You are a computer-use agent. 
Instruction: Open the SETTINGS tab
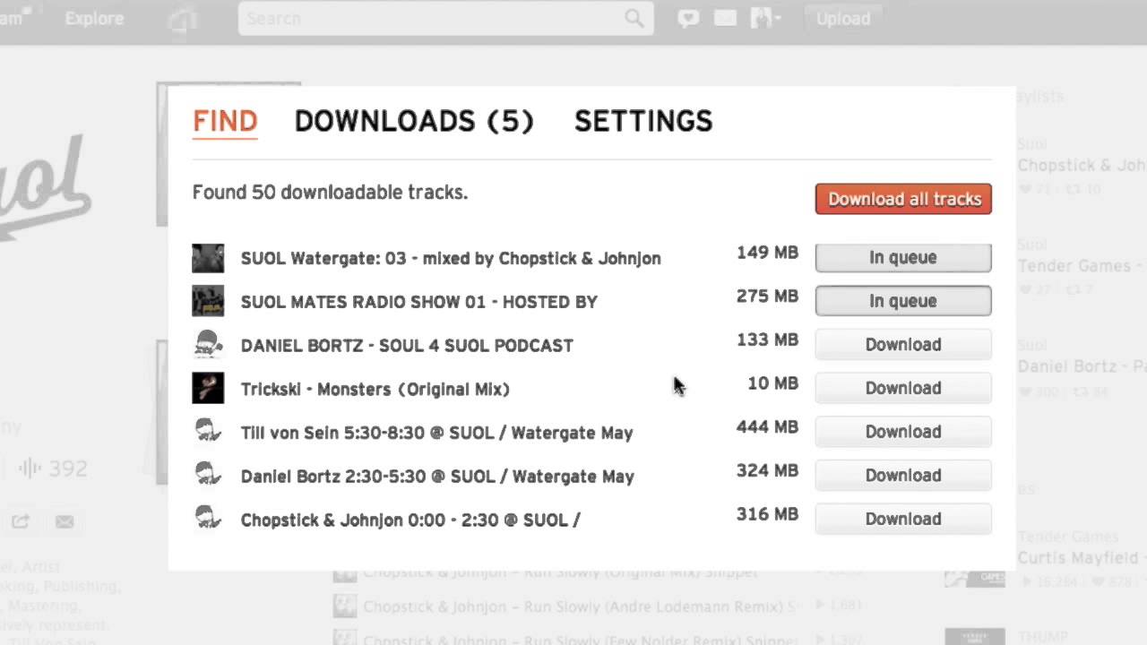point(643,121)
